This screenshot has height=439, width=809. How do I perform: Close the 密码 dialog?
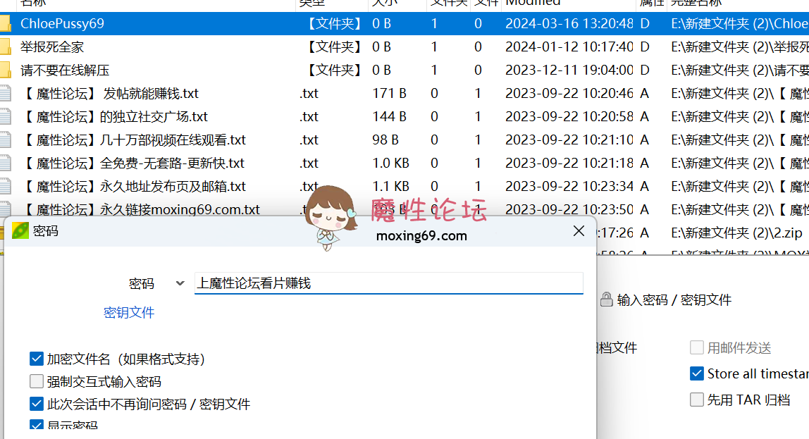579,230
